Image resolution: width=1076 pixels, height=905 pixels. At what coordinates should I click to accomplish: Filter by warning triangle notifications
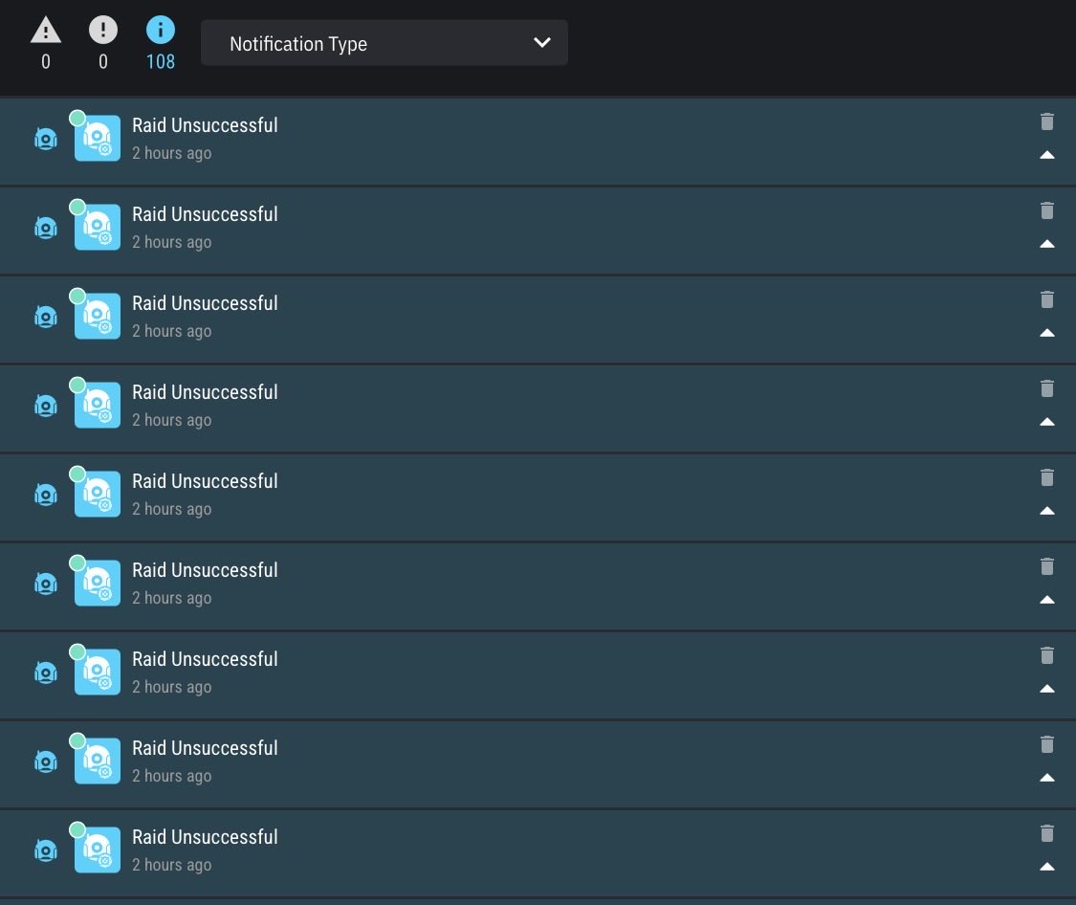click(x=46, y=31)
